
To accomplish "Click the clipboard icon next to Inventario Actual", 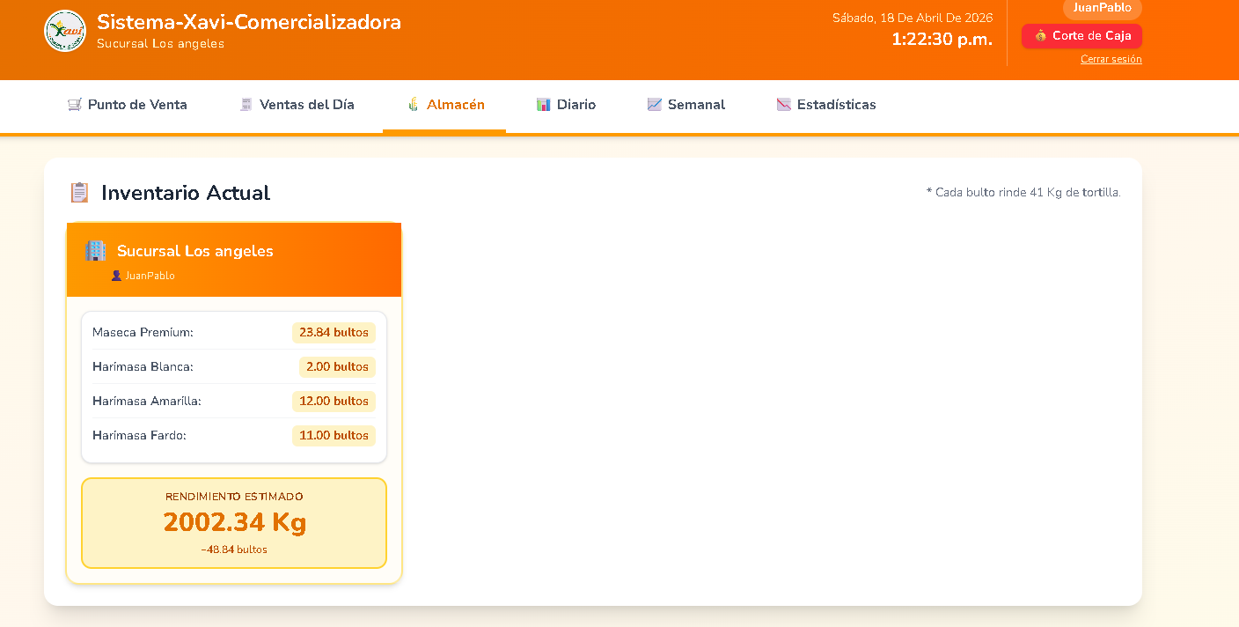I will [x=79, y=192].
